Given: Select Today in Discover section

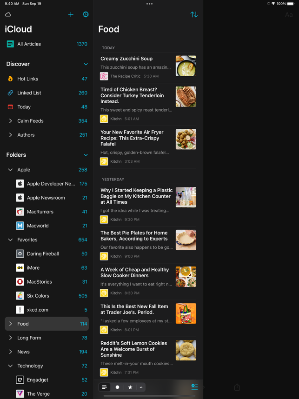Looking at the screenshot, I should [47, 107].
